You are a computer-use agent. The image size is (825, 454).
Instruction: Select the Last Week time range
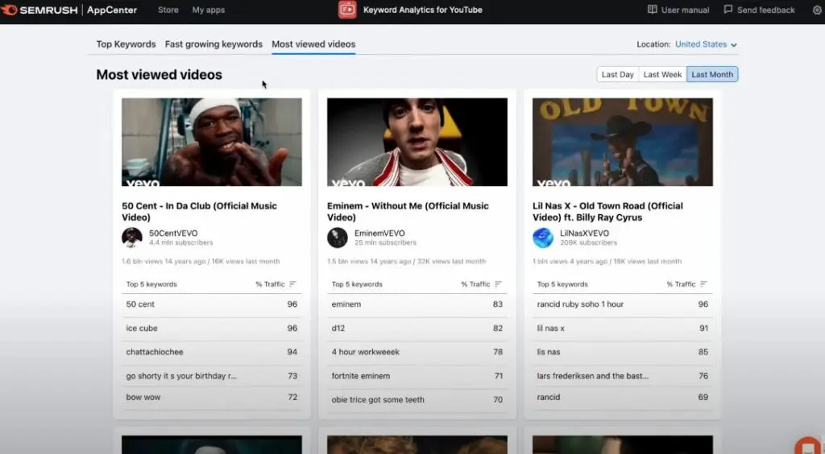coord(662,74)
